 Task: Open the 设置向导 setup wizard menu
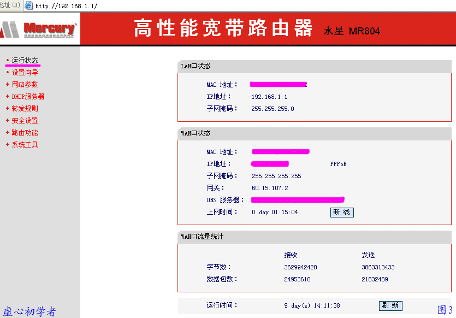tap(24, 72)
